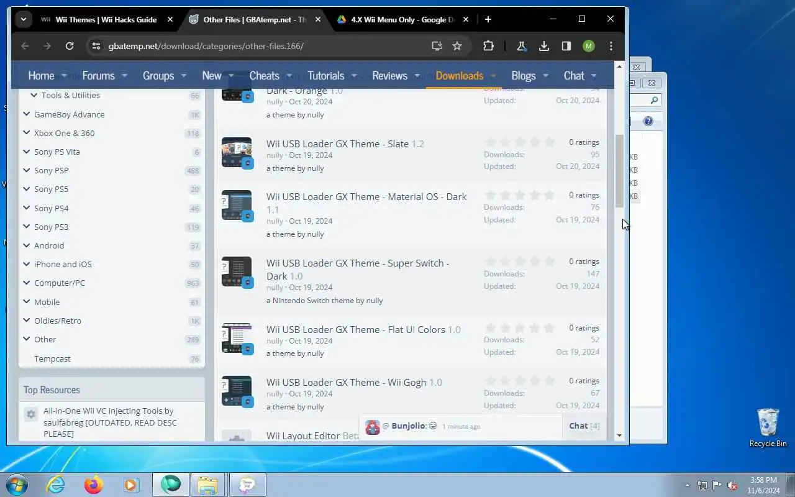Switch to the 4.X Wii Menu Only Google Drive tab
Screen dimensions: 795x497
pos(402,19)
